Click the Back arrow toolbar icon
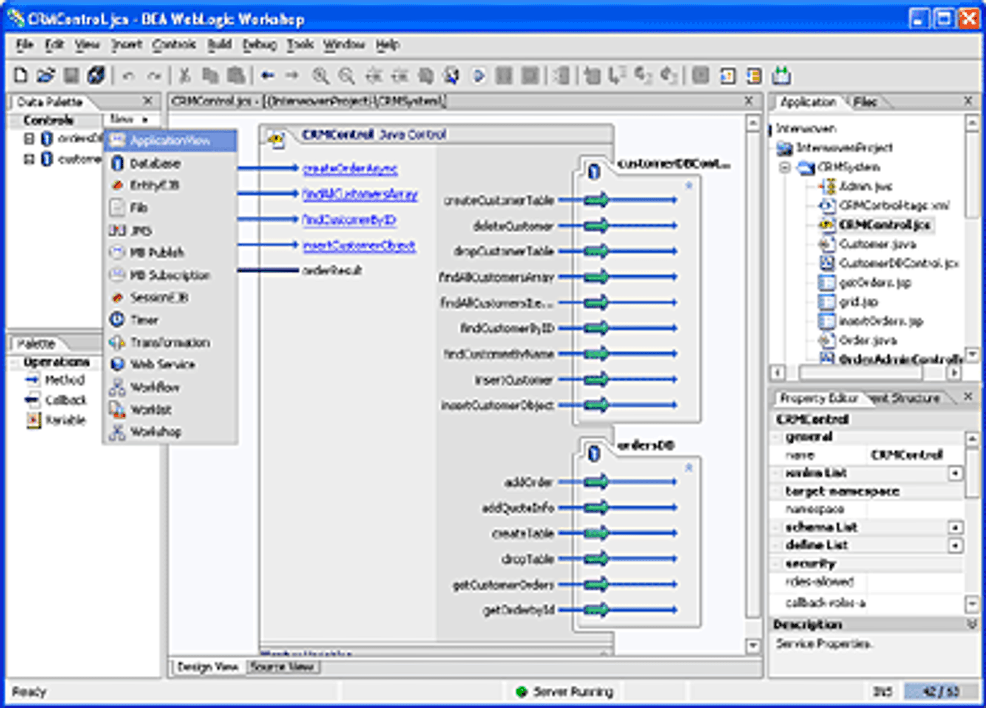Image resolution: width=986 pixels, height=708 pixels. click(267, 75)
